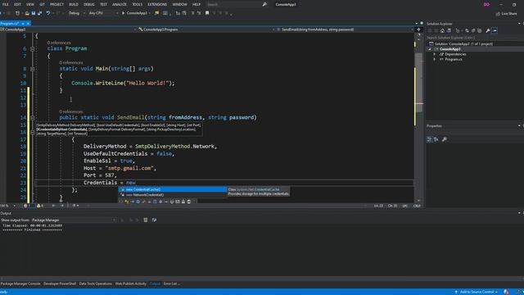Screen dimensions: 524x295
Task: Click Switch Views icon in Solution Explorer
Action: point(449,31)
